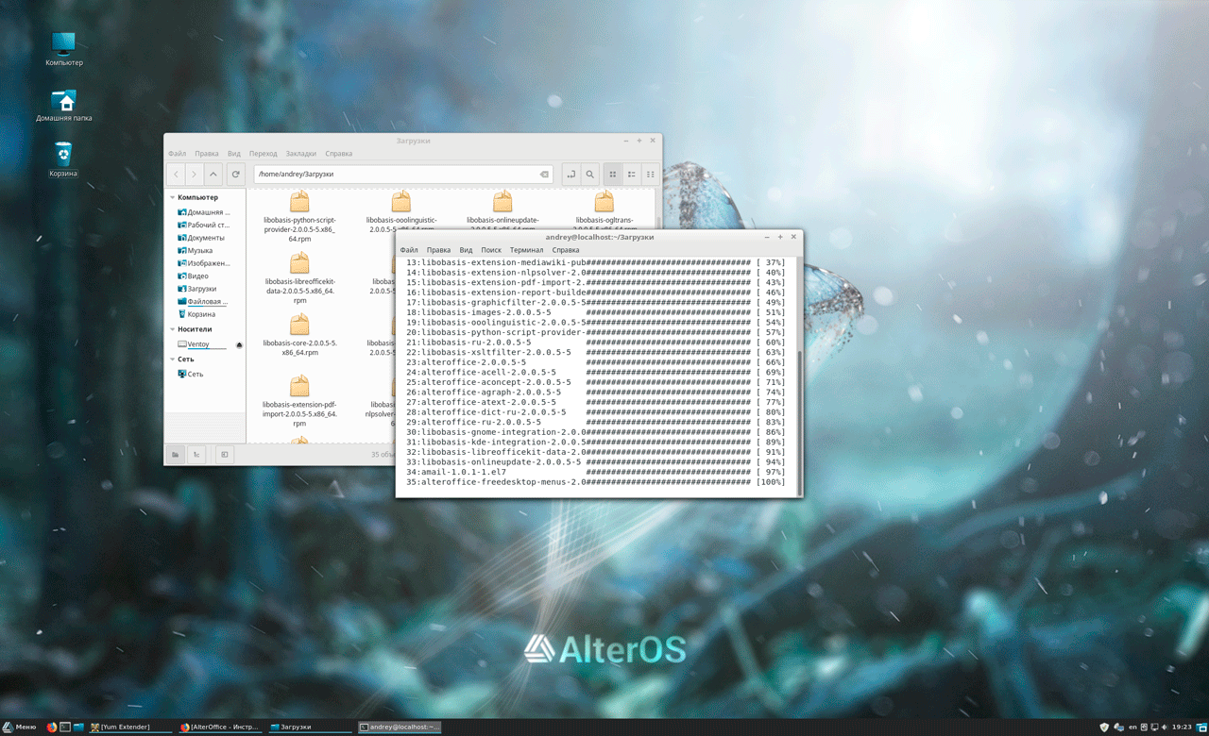Viewport: 1209px width, 736px height.
Task: Select libobasis-ogltrans rpm file
Action: (x=604, y=211)
